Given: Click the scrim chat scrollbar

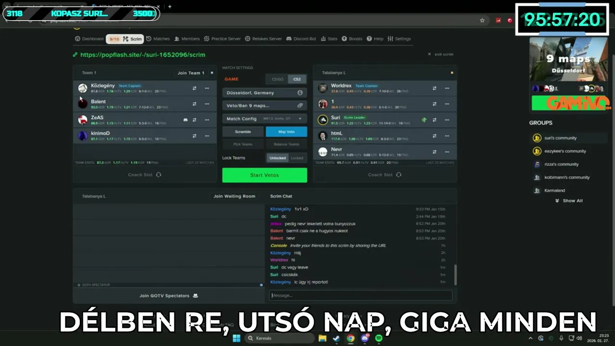Looking at the screenshot, I should 455,274.
